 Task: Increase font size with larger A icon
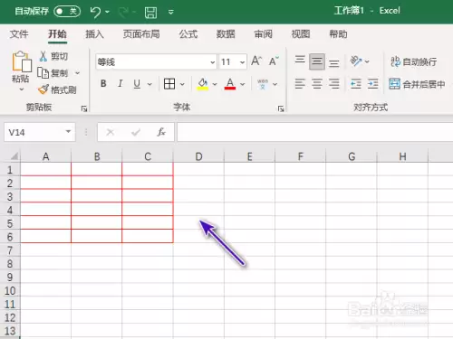pos(256,61)
